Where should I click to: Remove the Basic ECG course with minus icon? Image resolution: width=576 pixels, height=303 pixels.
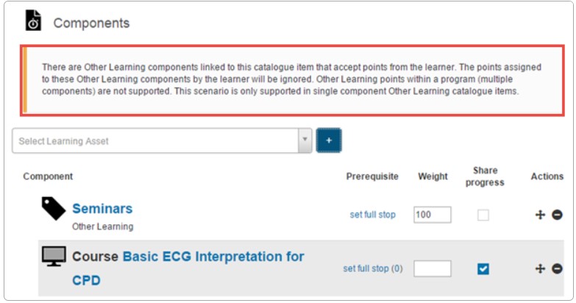click(557, 268)
